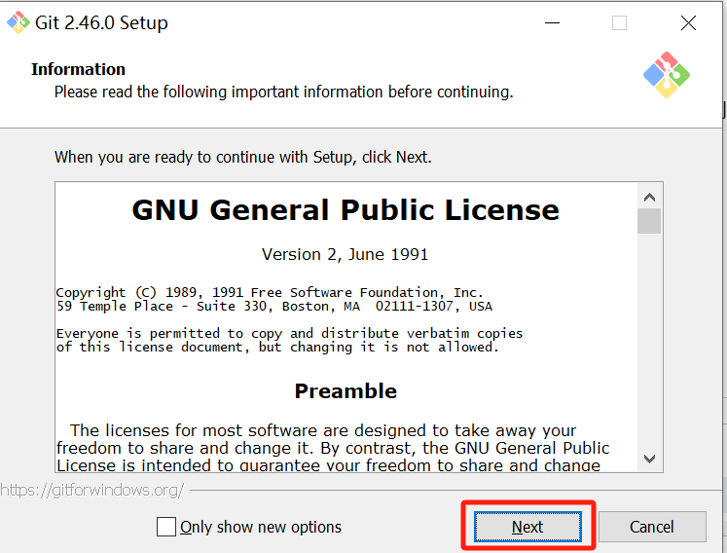Click the Git logo in header
The image size is (727, 553).
coord(667,75)
